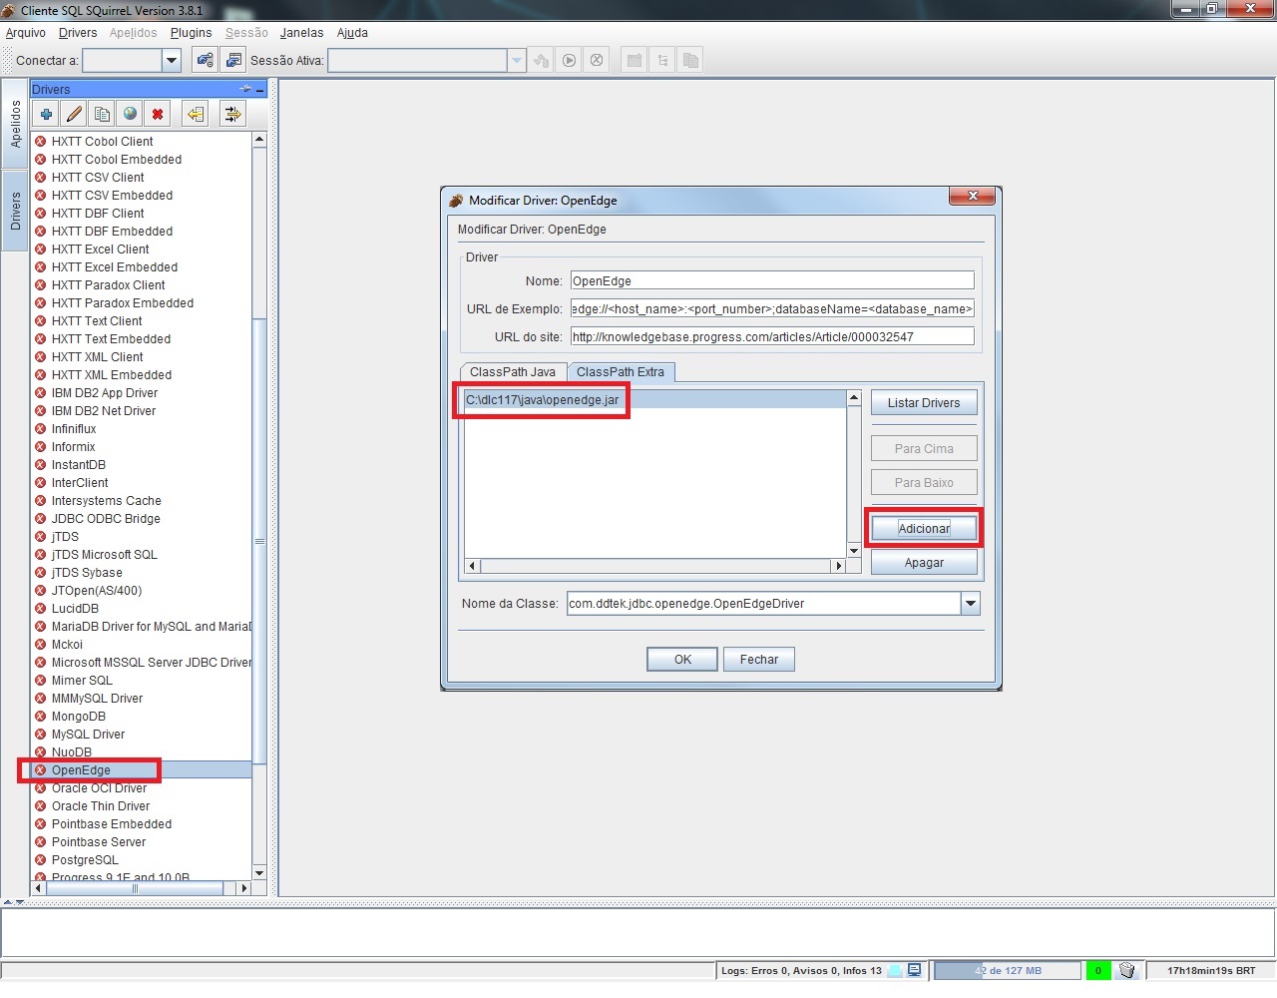Select the jTDS Microsoft SQL entry

(142, 554)
